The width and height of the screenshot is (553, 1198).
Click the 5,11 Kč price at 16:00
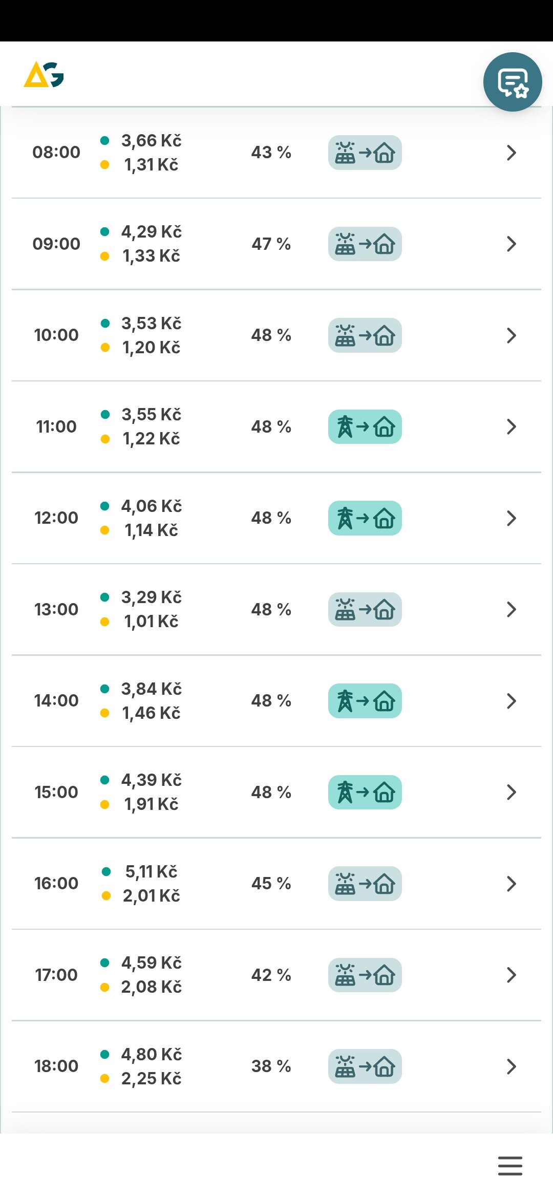151,871
